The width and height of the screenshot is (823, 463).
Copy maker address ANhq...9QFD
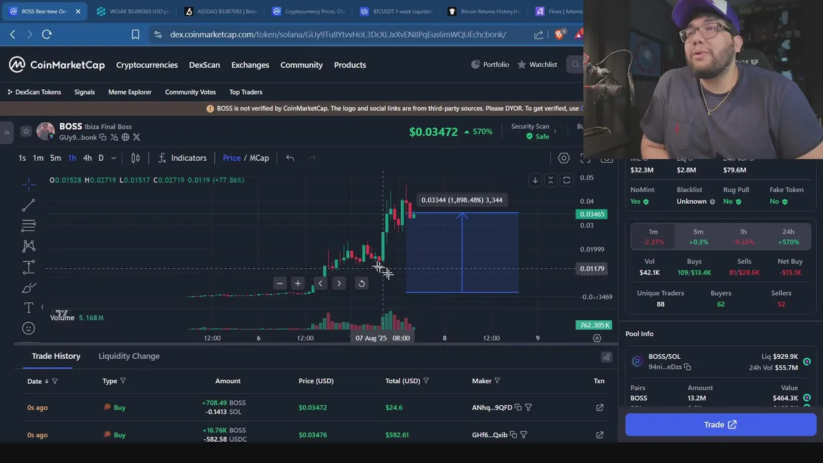coord(518,407)
